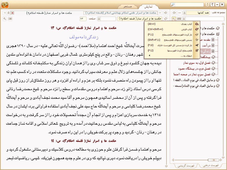Switch to the جستجو tab
This screenshot has height=170, width=227.
pos(128,7)
